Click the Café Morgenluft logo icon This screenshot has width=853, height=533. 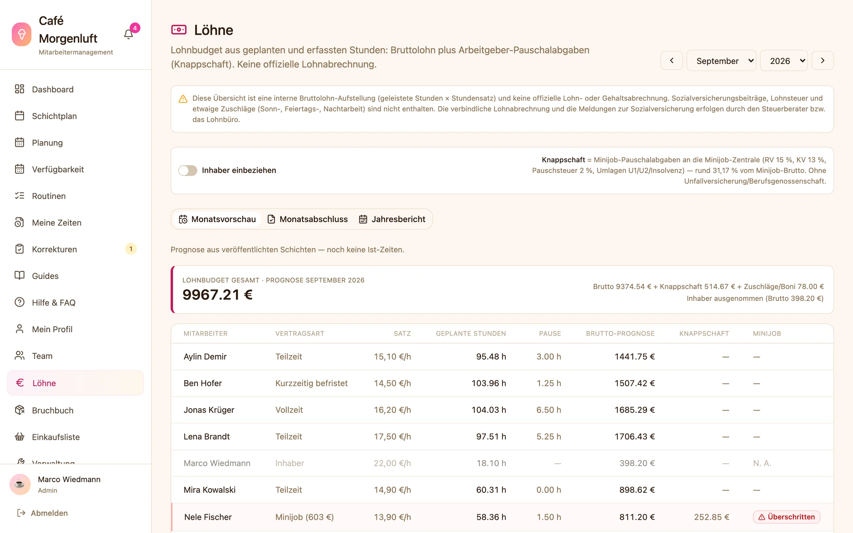22,34
